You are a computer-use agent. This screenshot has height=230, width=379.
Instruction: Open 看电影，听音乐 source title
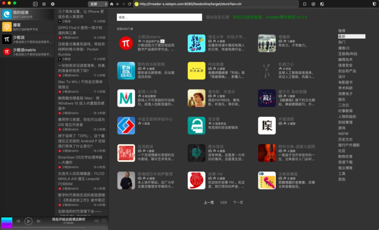[x=221, y=92]
